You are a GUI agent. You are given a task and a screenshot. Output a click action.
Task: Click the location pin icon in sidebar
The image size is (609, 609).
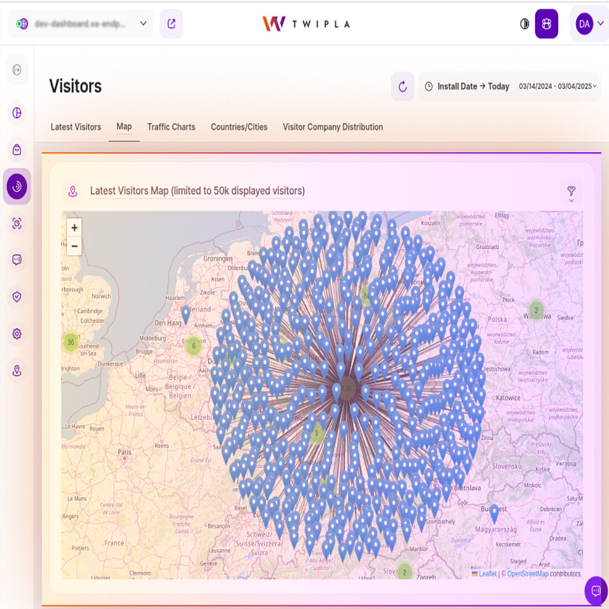click(x=17, y=371)
